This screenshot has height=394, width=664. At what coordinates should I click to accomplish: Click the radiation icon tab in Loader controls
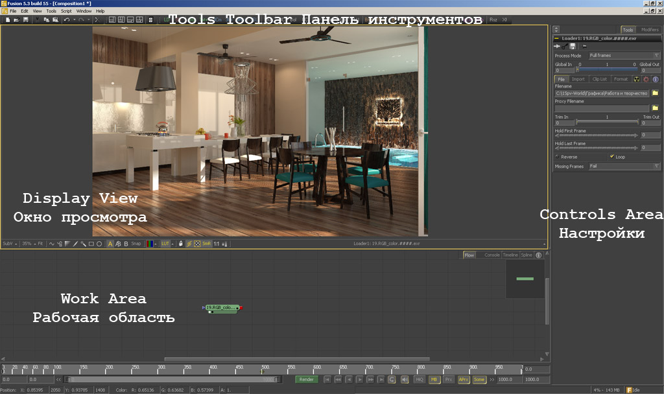[x=636, y=79]
